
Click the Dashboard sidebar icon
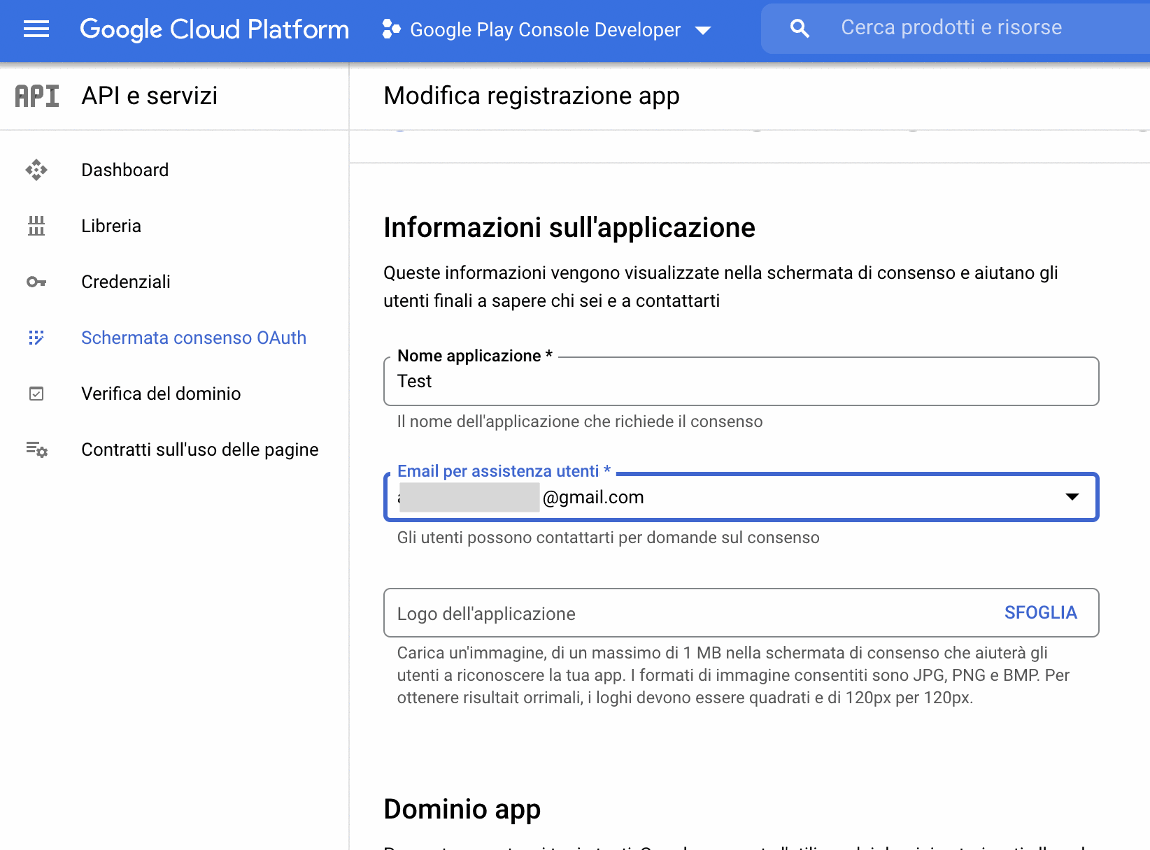coord(36,170)
